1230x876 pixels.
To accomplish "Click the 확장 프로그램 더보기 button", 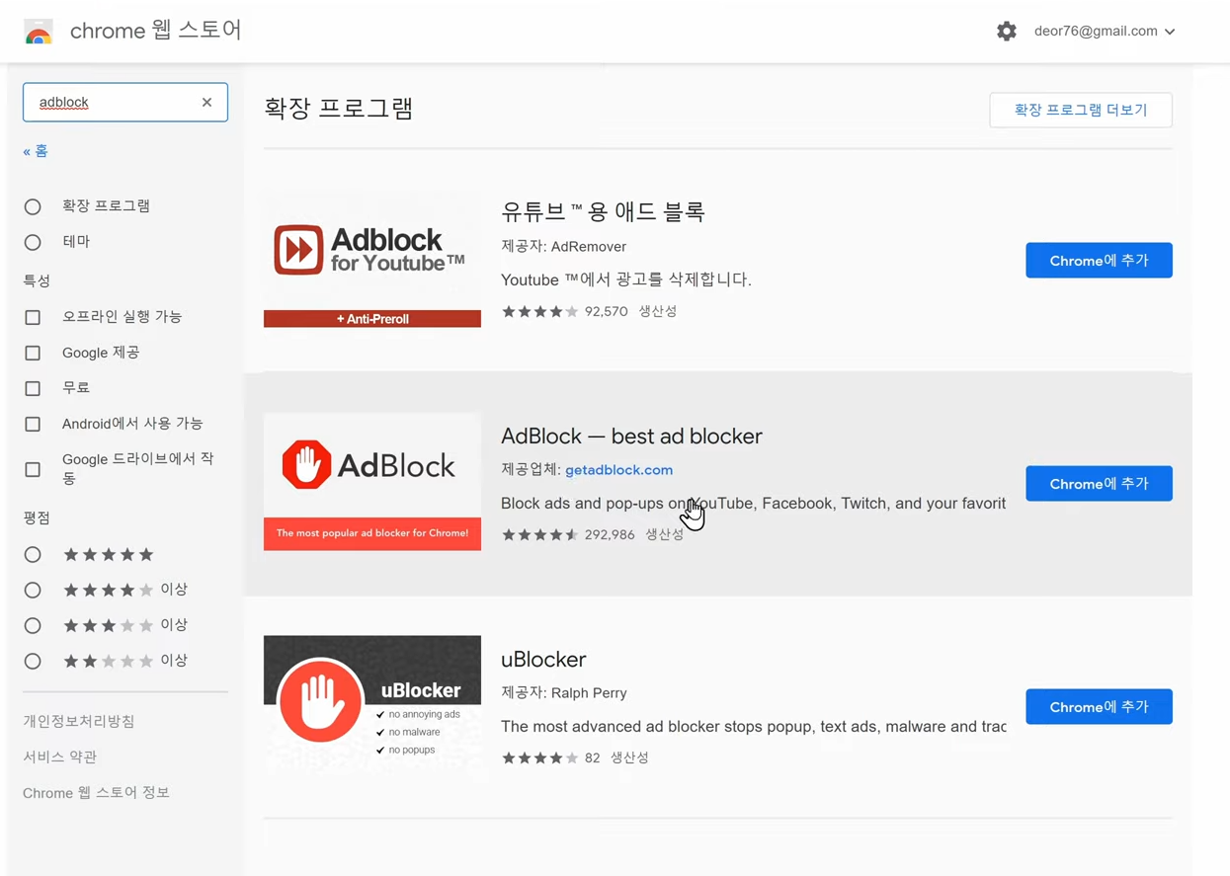I will coord(1081,110).
